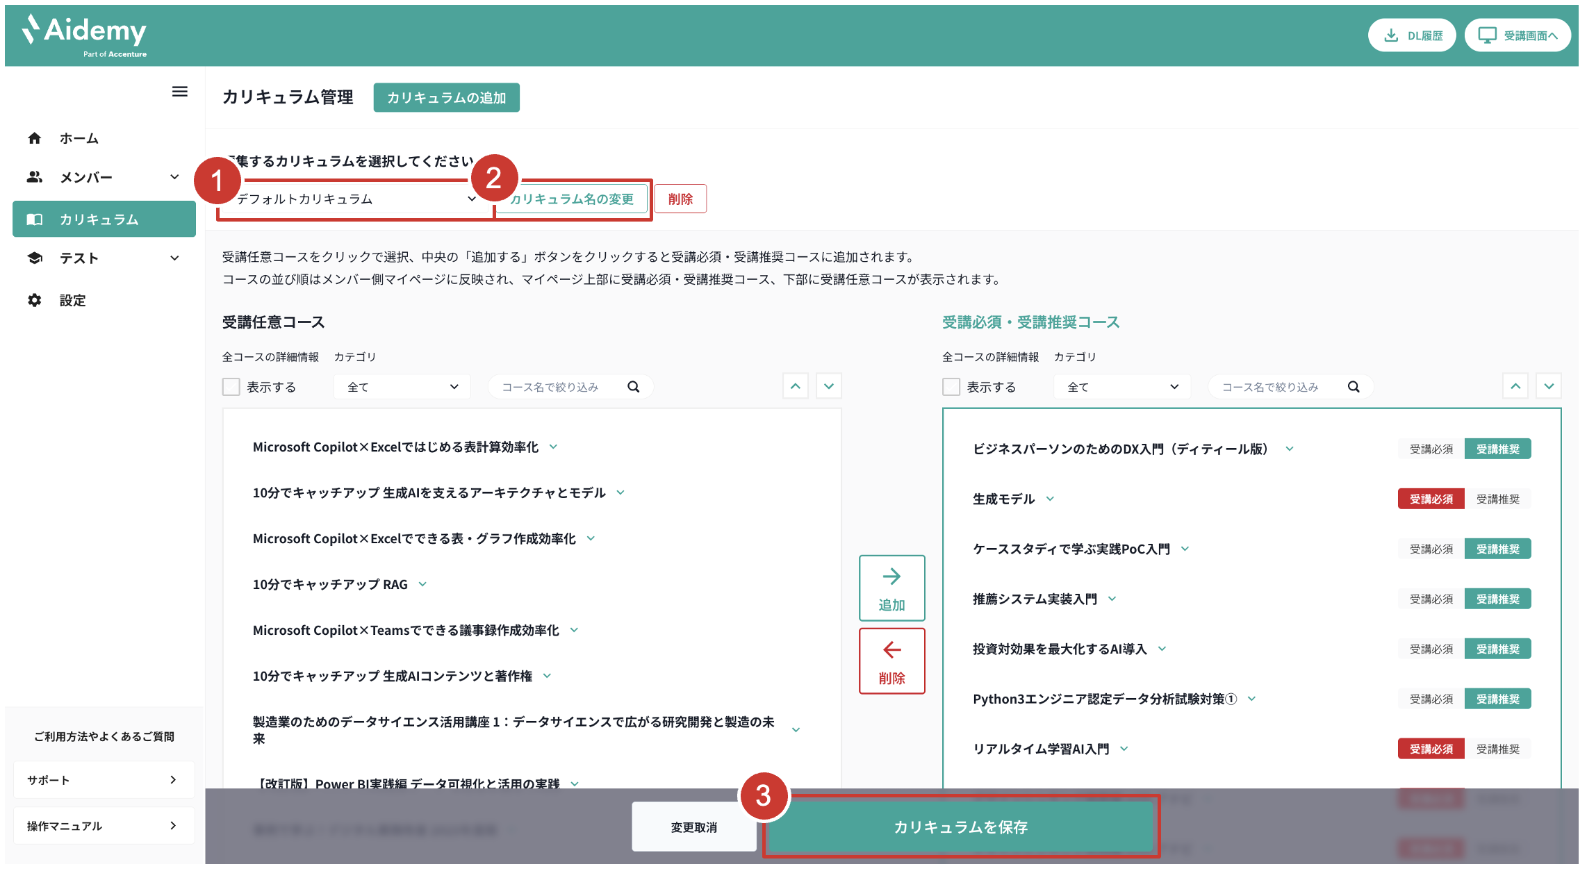Click the search icon in right course filter
The image size is (1587, 871).
coord(1354,387)
